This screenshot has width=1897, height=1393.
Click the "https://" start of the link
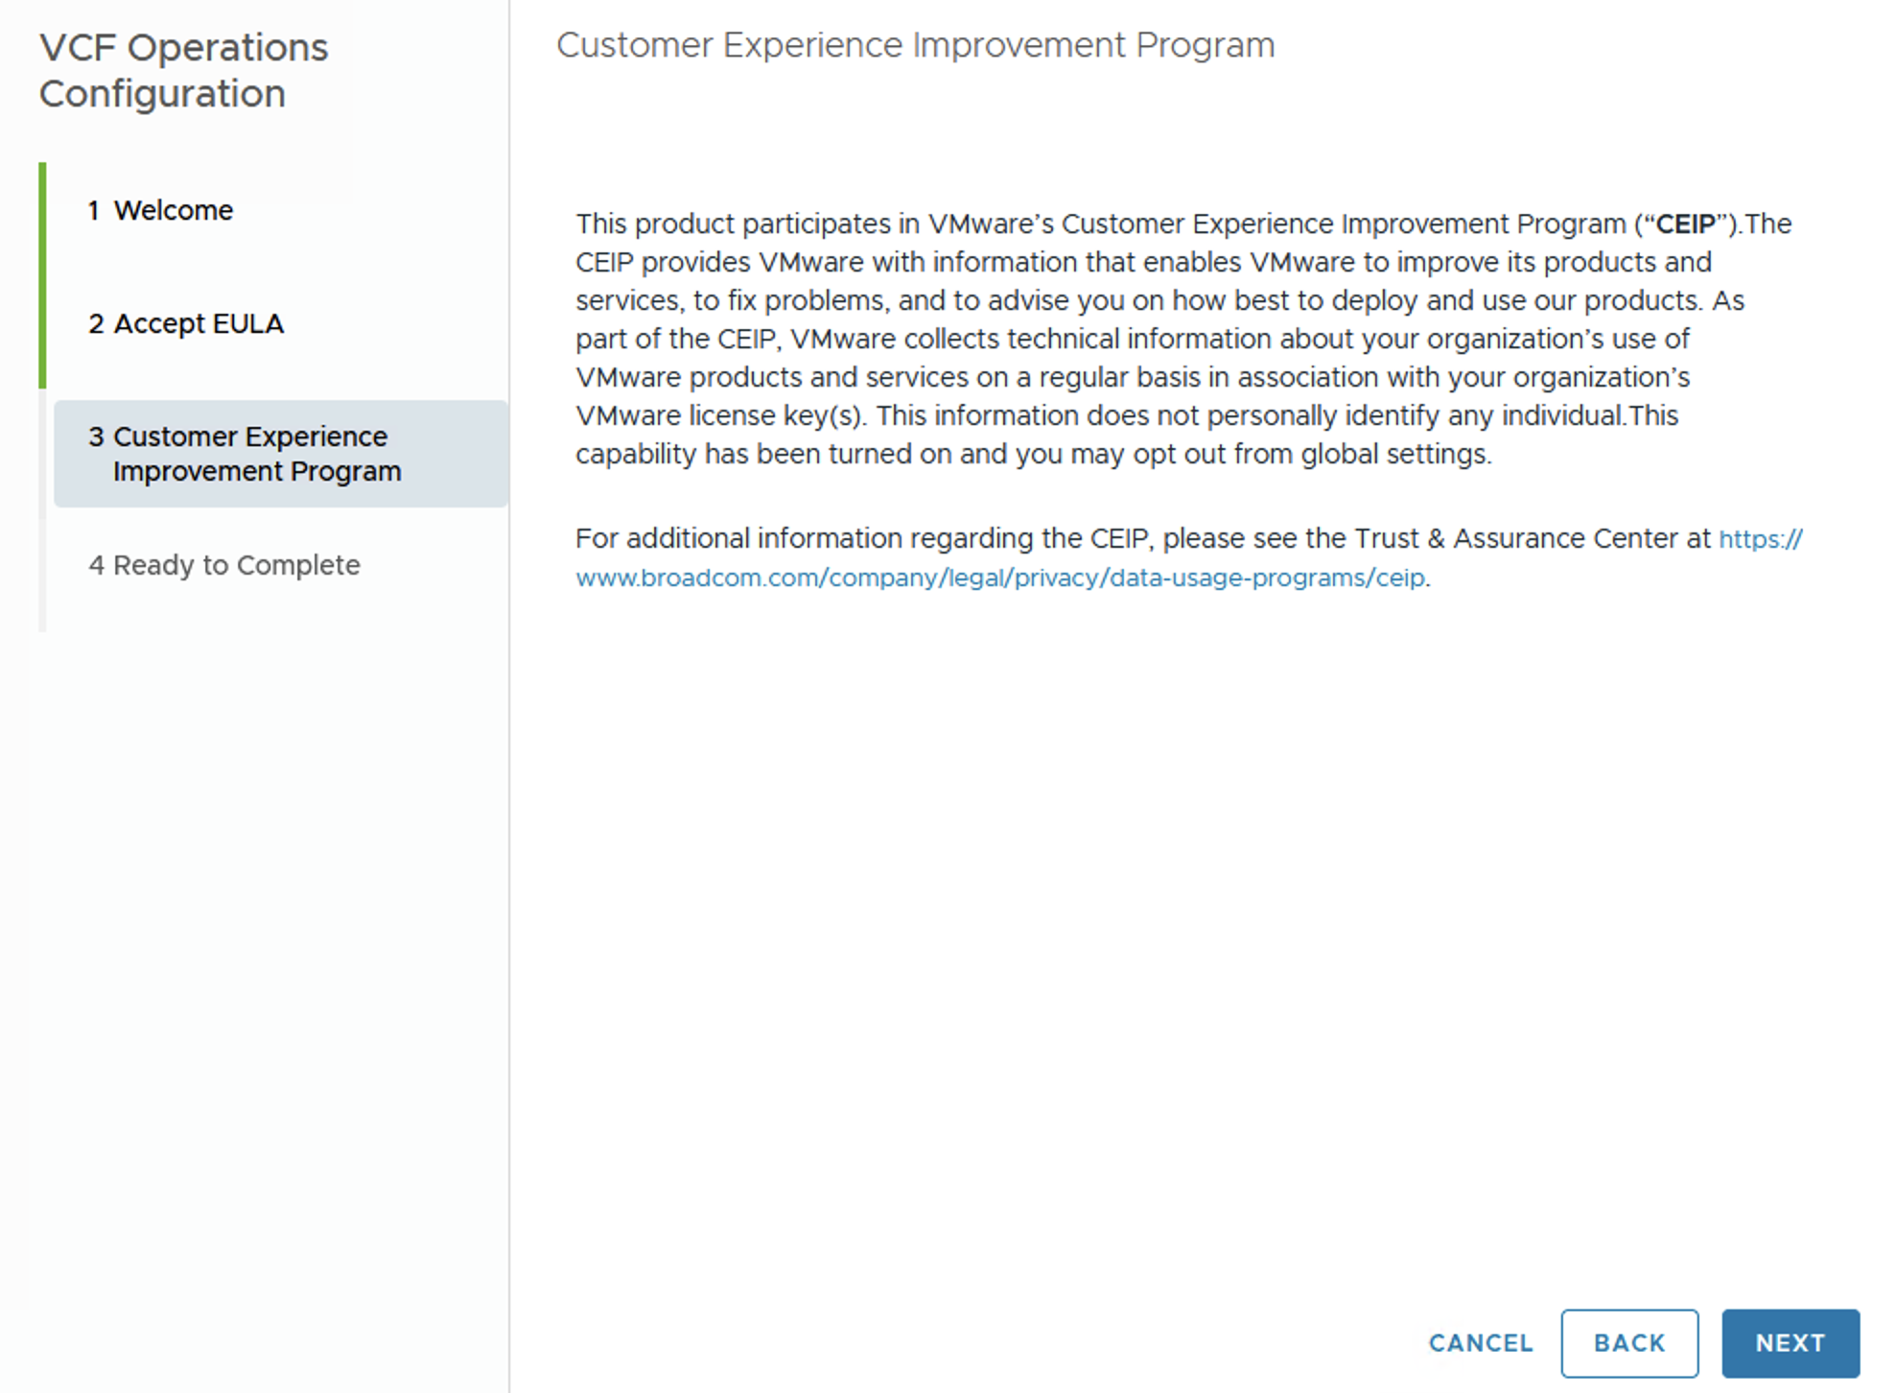coord(1760,539)
